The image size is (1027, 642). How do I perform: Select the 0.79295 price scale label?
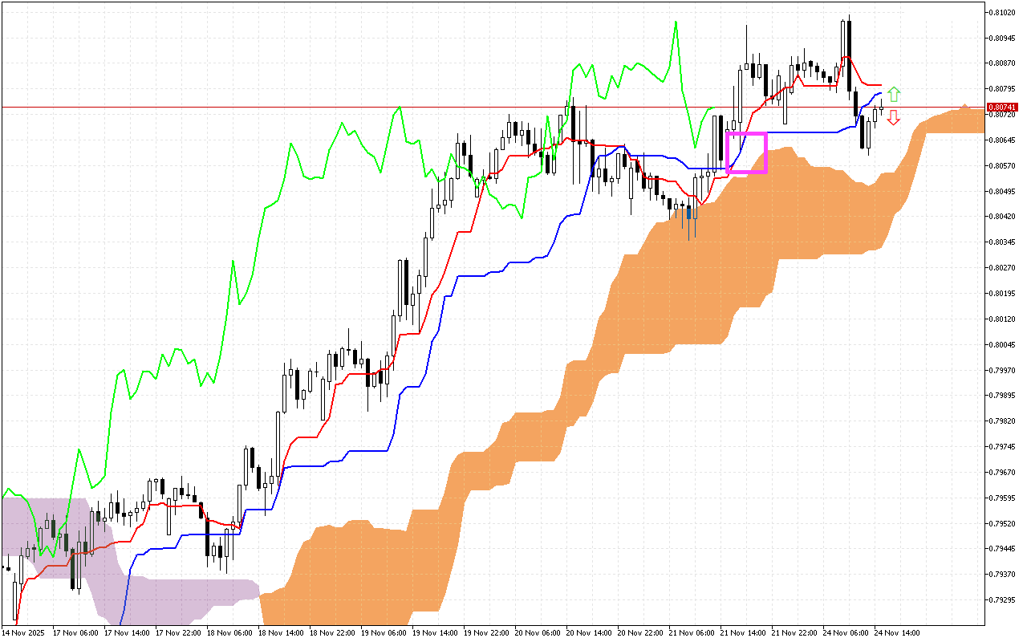[1002, 599]
